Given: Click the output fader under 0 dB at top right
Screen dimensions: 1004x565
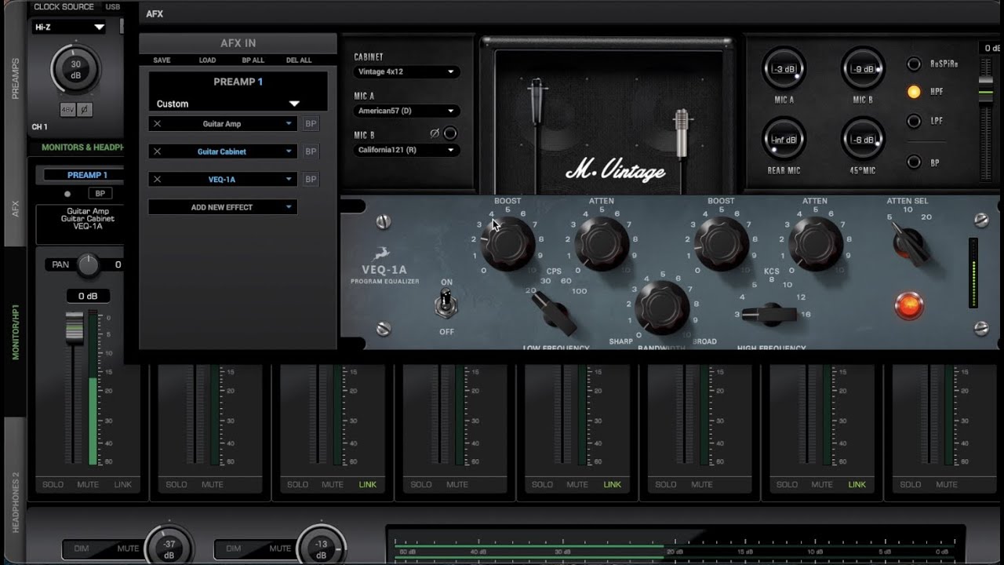Looking at the screenshot, I should 986,90.
